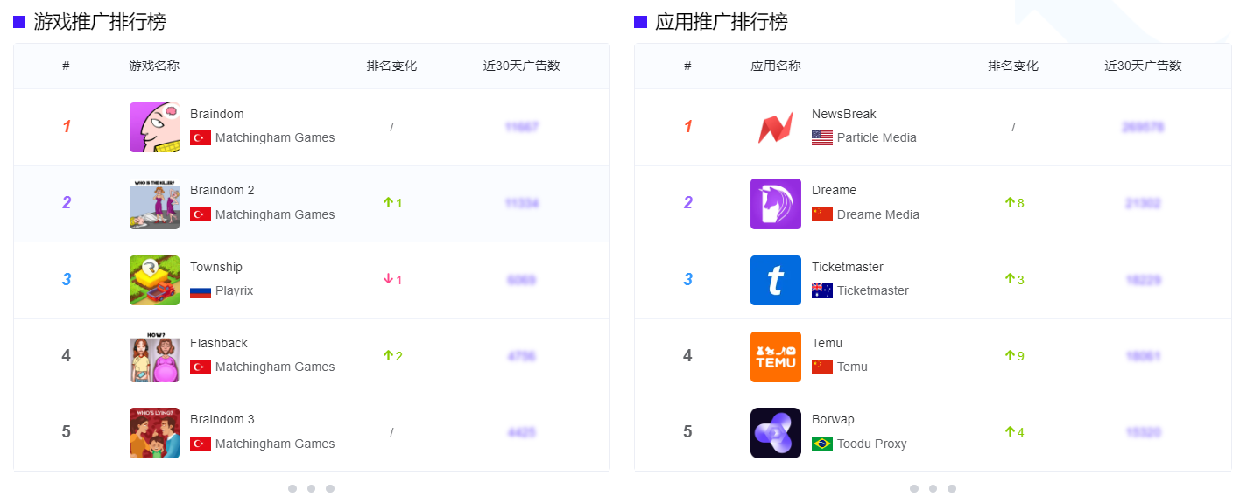1247x497 pixels.
Task: Click the Turkey flag in the Braindom 3 row
Action: tap(201, 444)
